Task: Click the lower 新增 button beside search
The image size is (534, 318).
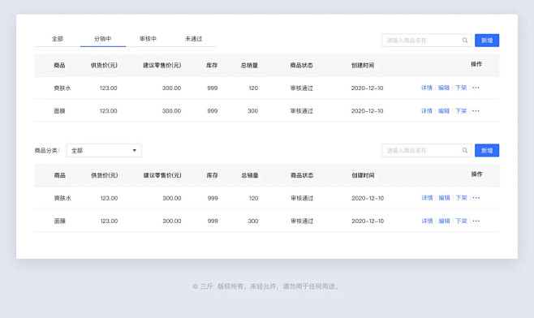Action: click(x=487, y=150)
